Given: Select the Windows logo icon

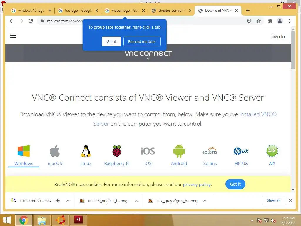Looking at the screenshot, I should tap(24, 151).
